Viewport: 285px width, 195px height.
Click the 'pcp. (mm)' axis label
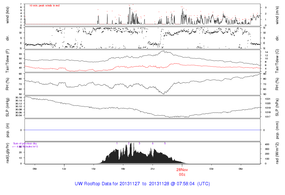tap(277, 130)
